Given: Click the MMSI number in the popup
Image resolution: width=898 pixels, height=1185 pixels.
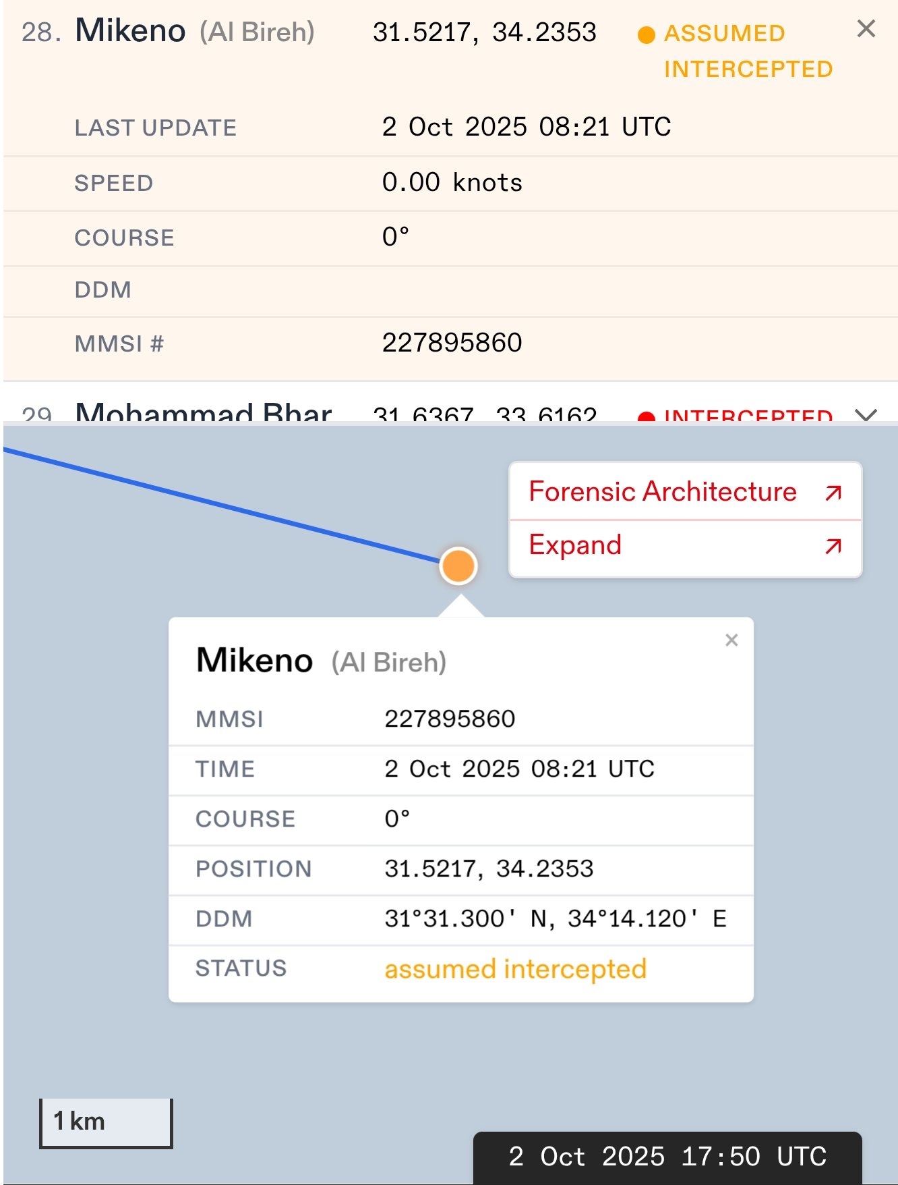Looking at the screenshot, I should [450, 719].
